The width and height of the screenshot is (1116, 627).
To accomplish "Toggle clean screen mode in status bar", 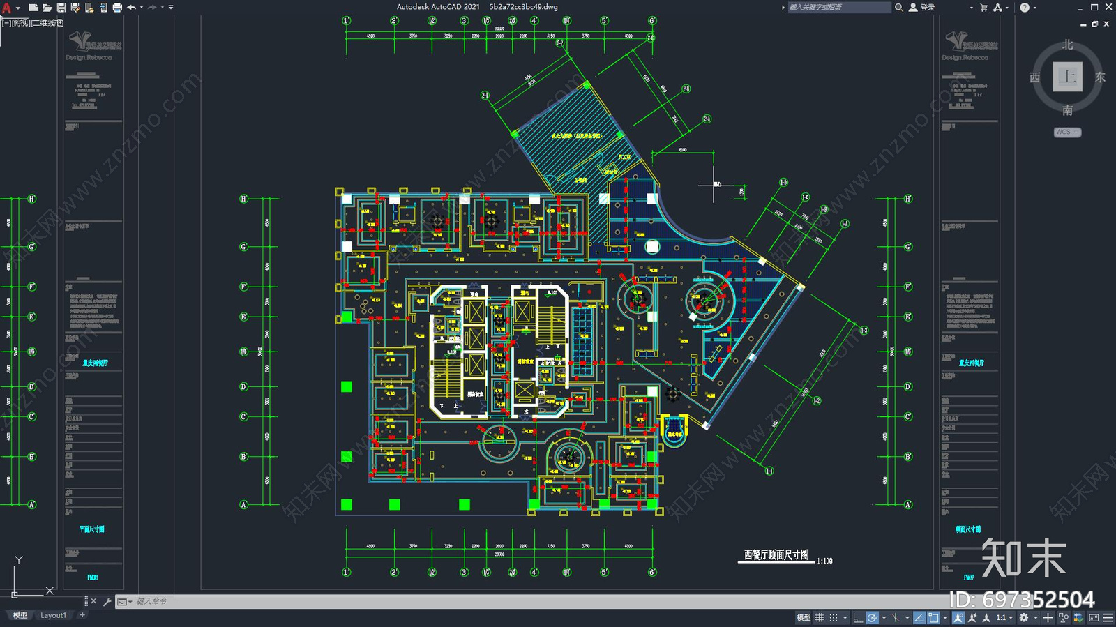I will tap(1094, 617).
